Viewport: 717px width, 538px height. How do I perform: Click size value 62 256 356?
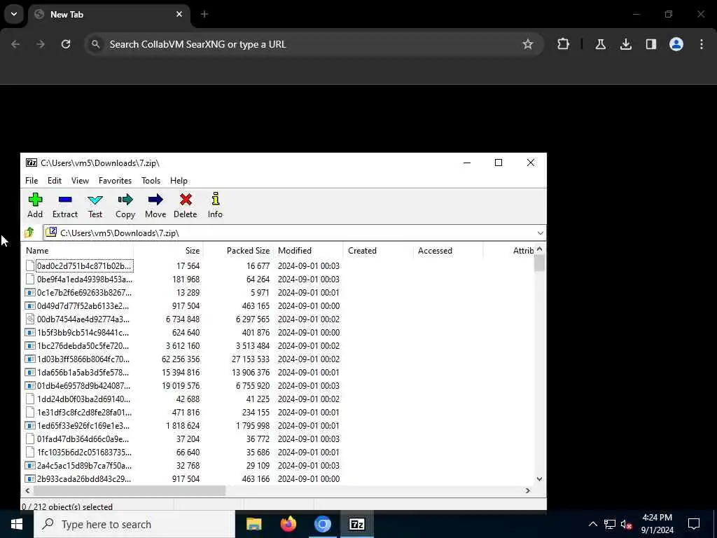pyautogui.click(x=181, y=359)
